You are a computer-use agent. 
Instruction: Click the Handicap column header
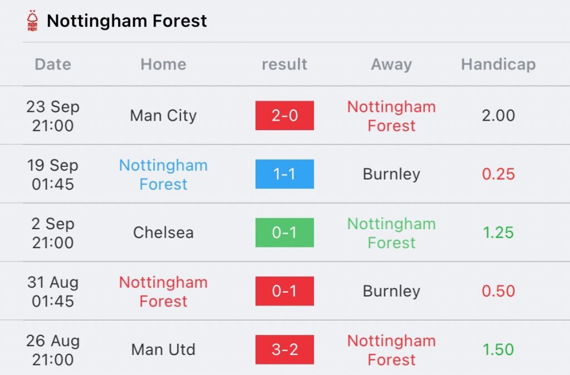point(498,65)
